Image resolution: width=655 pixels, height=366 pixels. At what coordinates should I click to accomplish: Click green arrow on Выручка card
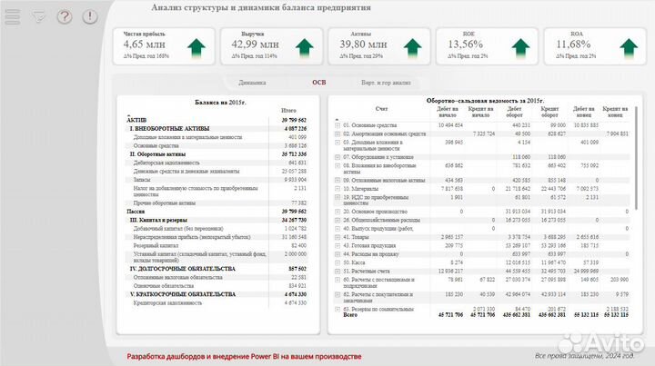coord(304,47)
